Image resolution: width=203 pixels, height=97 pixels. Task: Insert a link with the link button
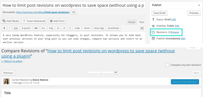click(16, 28)
